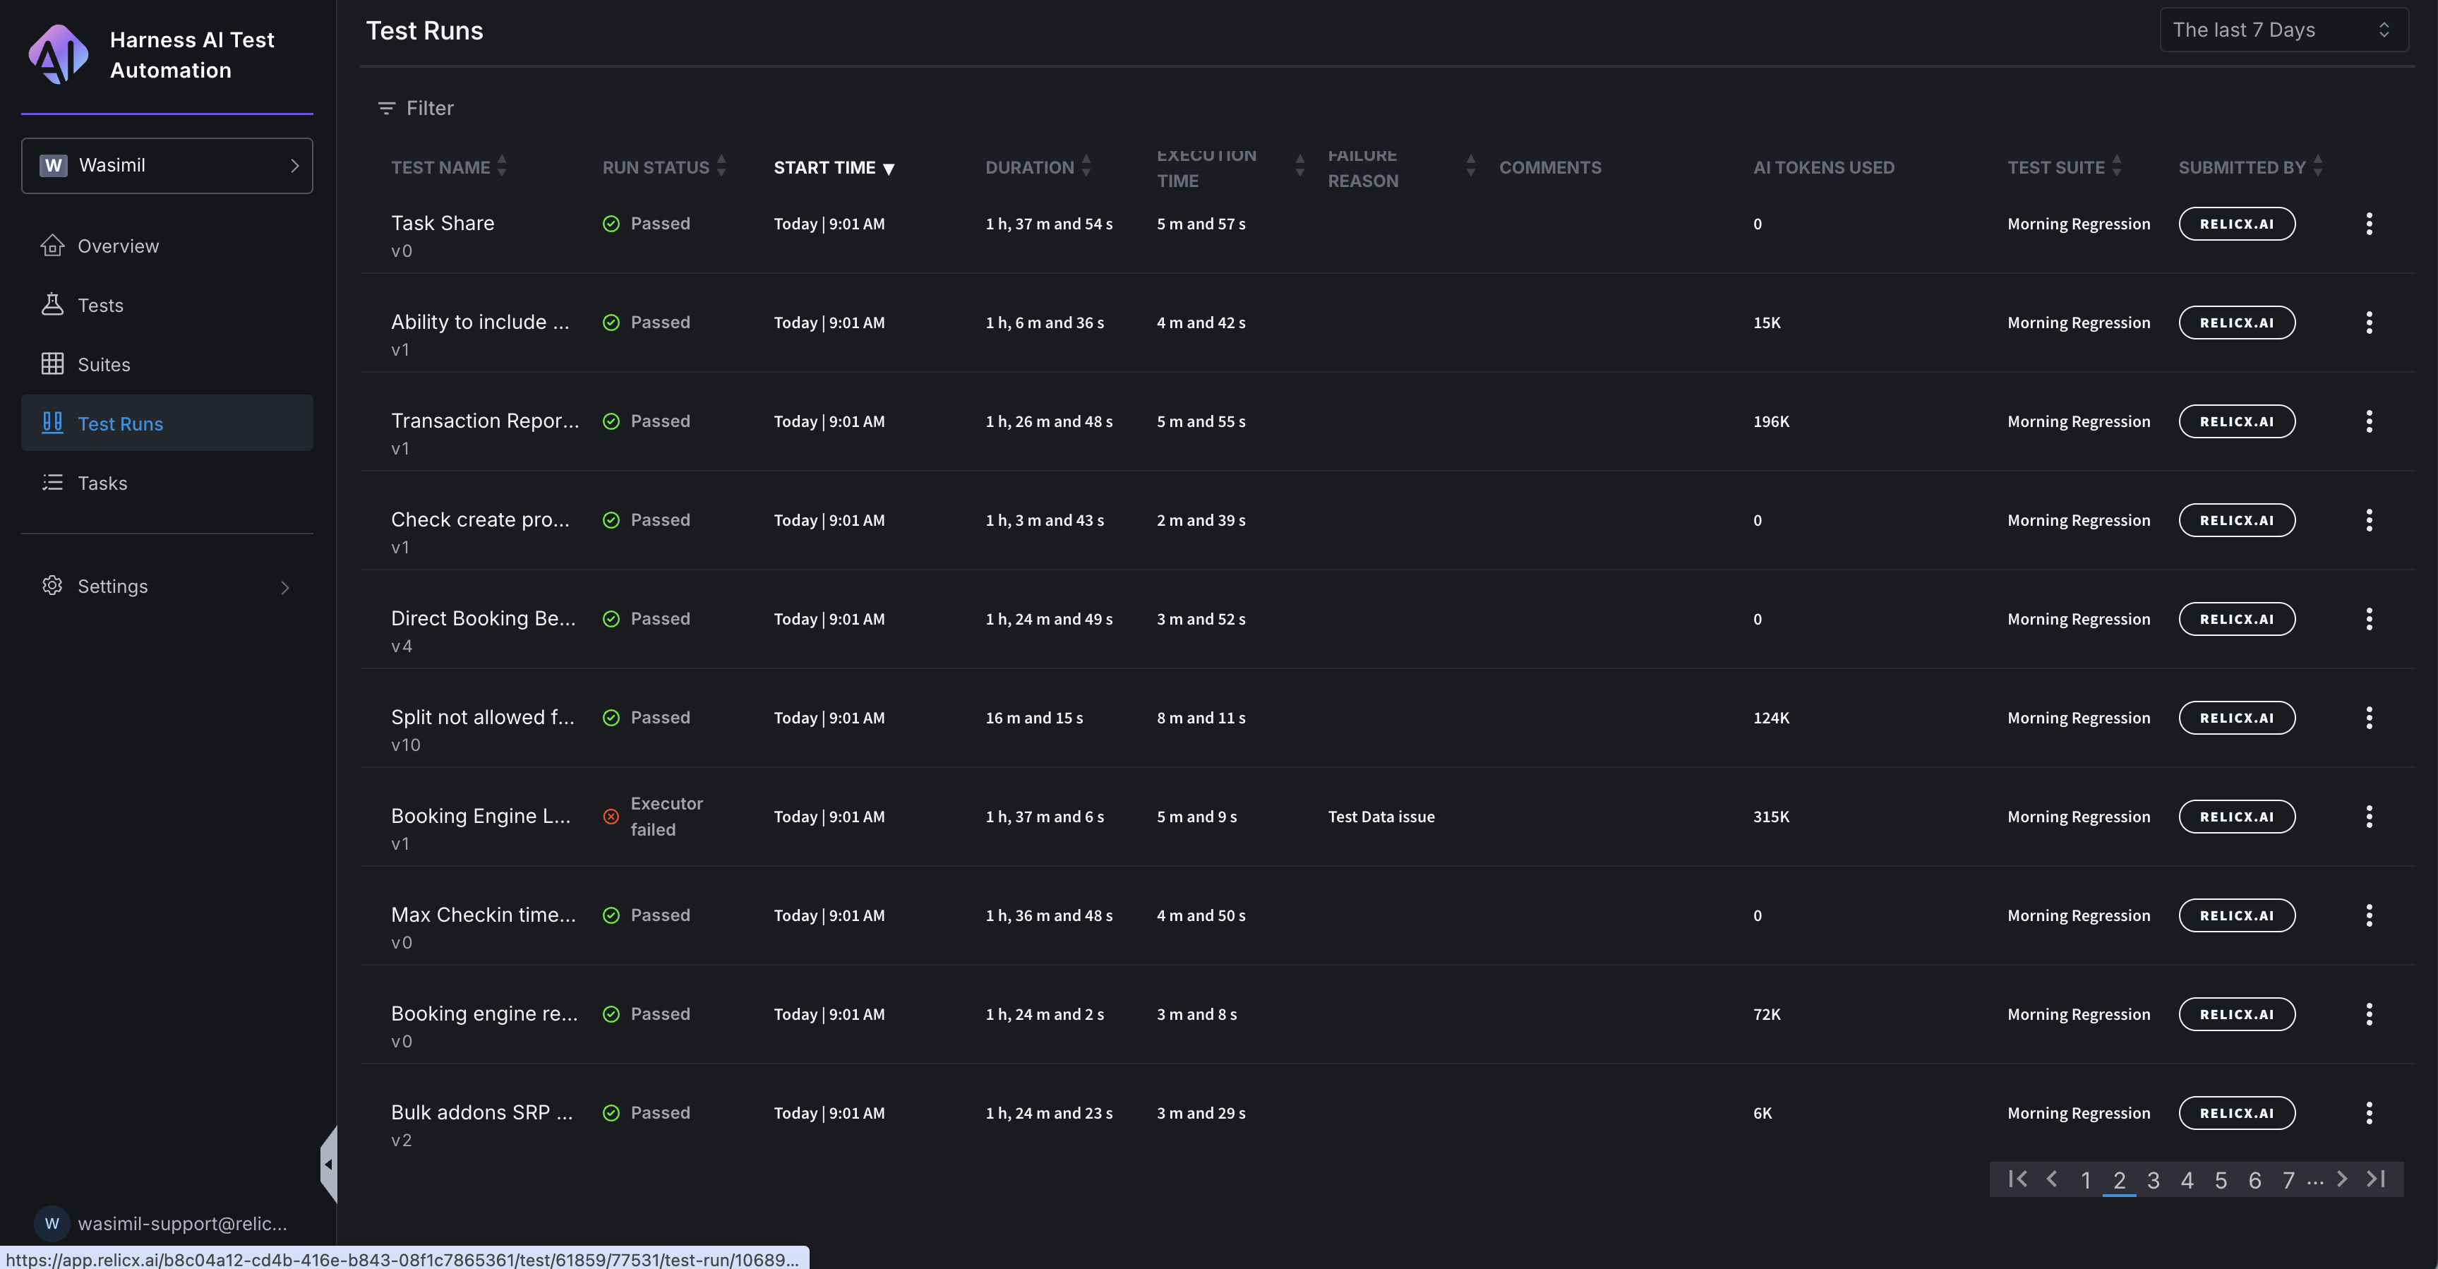The image size is (2438, 1269).
Task: Open Suites from the sidebar
Action: [x=103, y=364]
